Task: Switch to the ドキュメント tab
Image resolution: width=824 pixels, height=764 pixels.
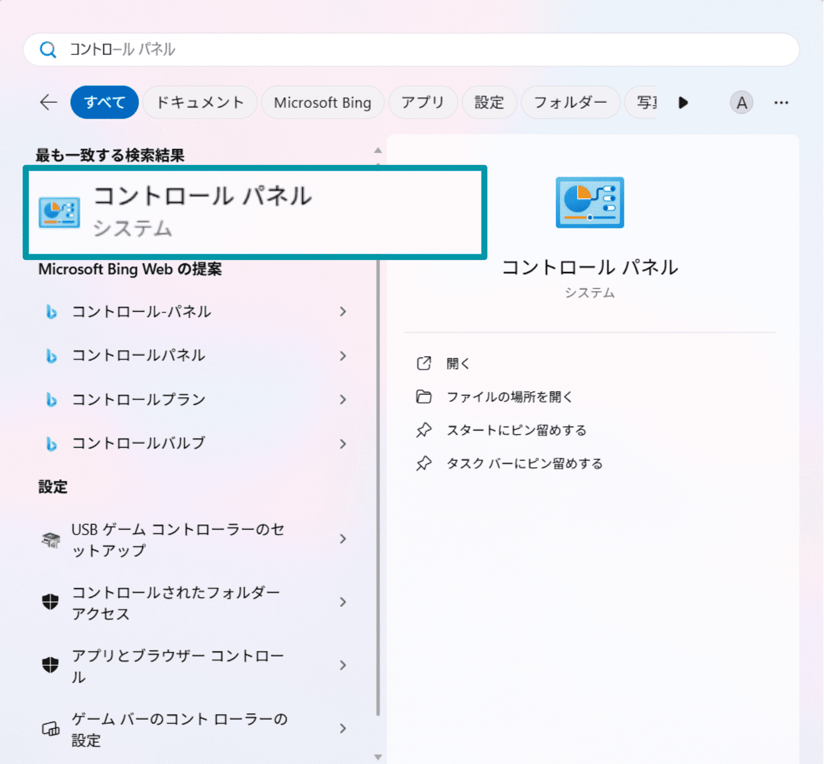Action: pos(200,102)
